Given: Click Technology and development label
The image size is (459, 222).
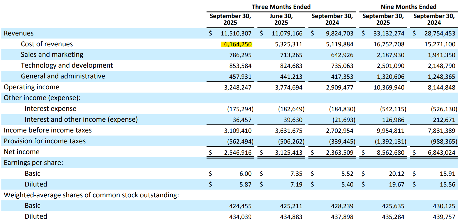Looking at the screenshot, I should [x=67, y=65].
